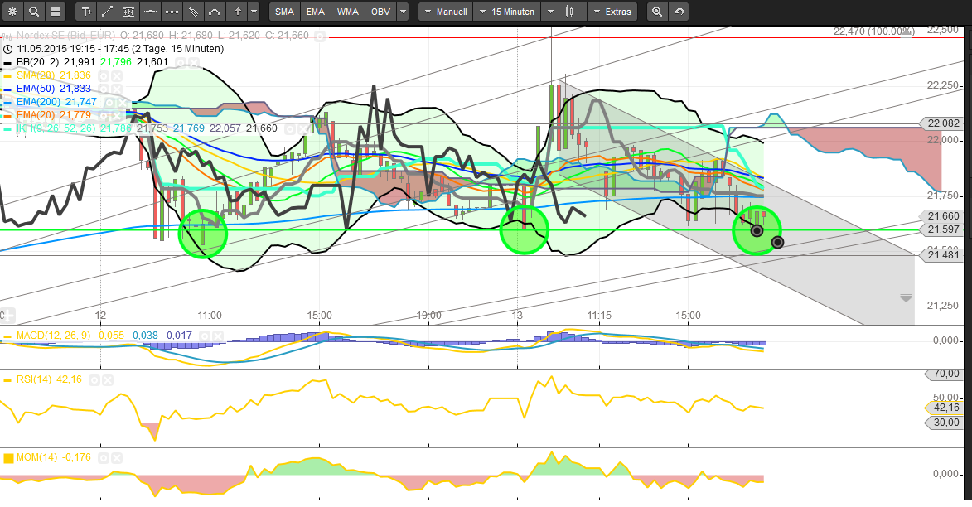Remove the IKH Ichimoku indicator
972x507 pixels.
[302, 128]
